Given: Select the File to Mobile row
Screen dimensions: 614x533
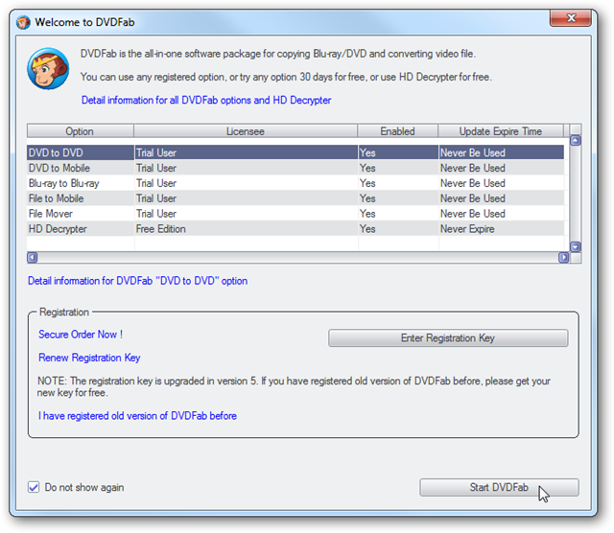Looking at the screenshot, I should 295,198.
